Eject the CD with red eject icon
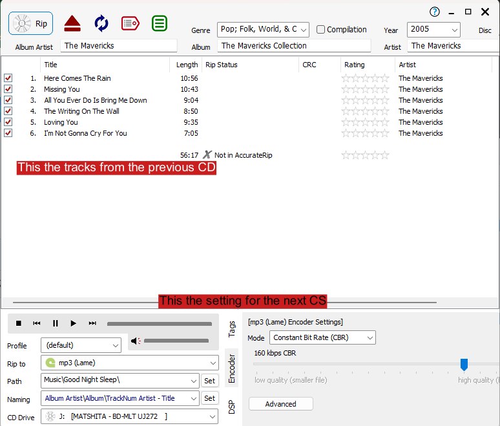 (x=72, y=24)
